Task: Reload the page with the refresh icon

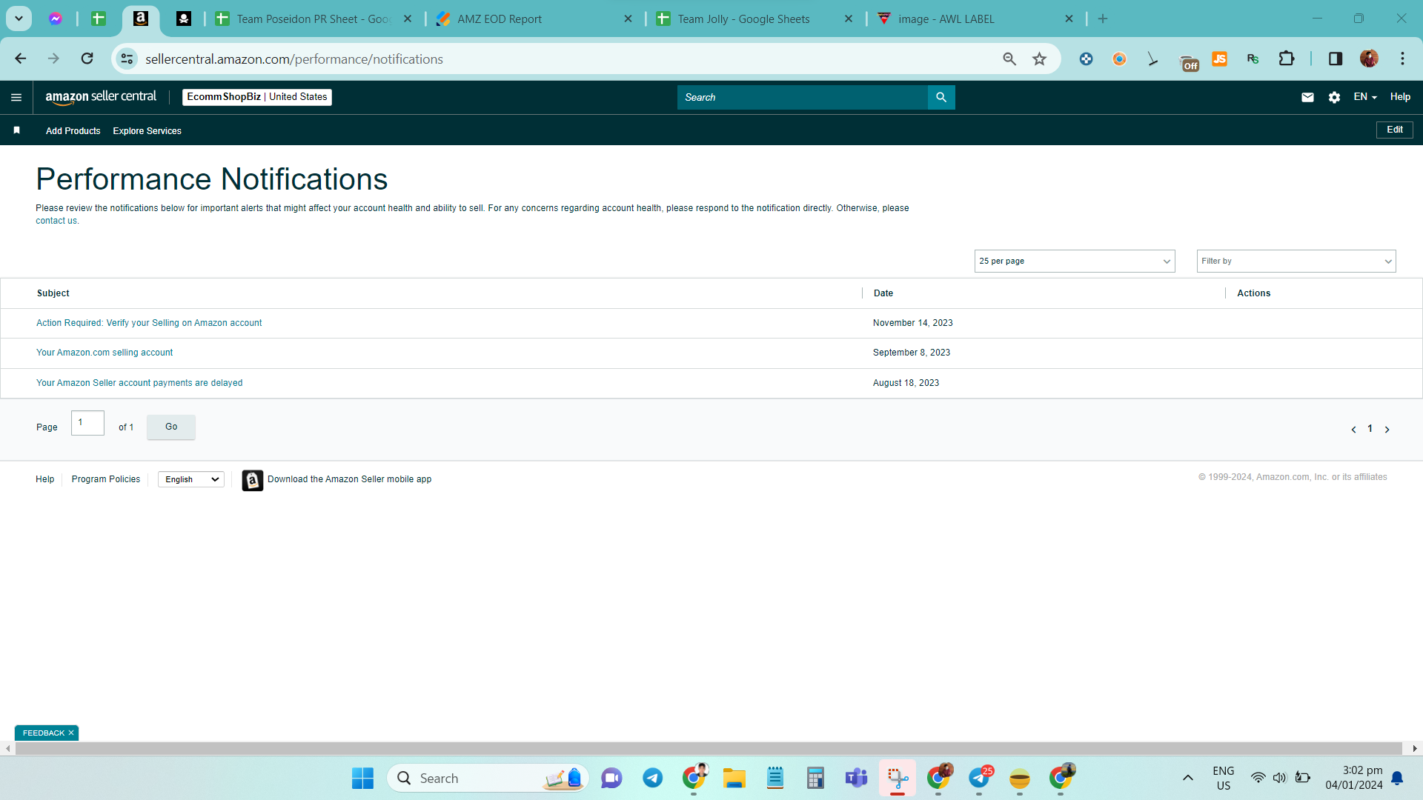Action: (87, 59)
